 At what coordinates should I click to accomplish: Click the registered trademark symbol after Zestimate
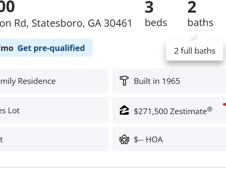coord(210,109)
